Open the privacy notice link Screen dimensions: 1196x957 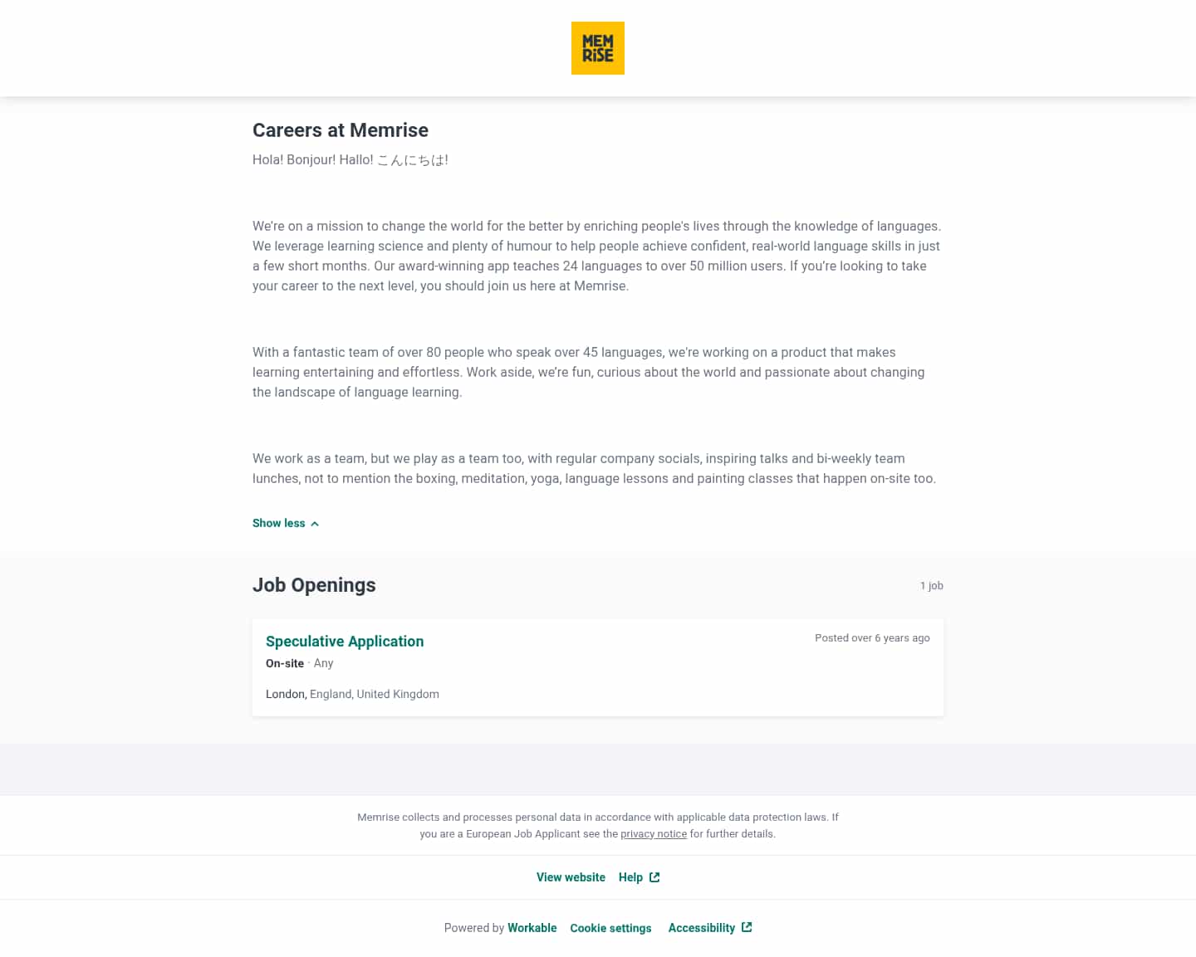click(654, 834)
